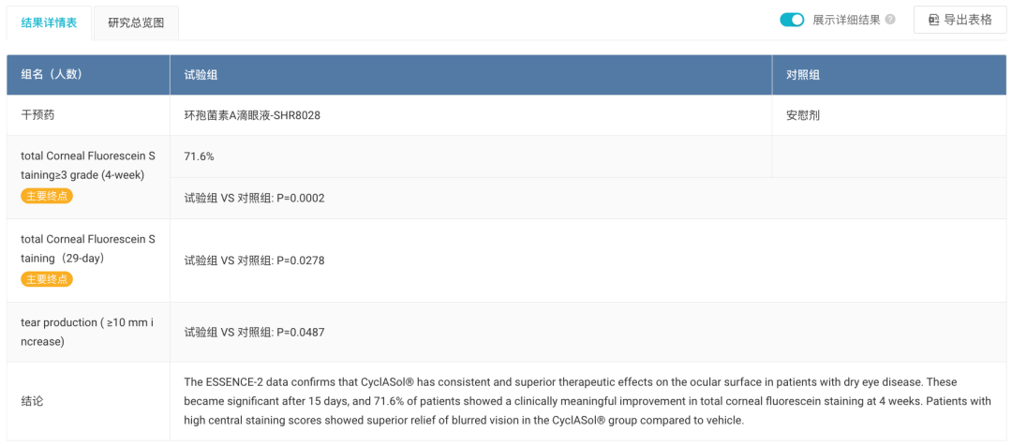Screen dimensions: 1012x446
Task: Click the 71.6% result value
Action: pos(200,156)
